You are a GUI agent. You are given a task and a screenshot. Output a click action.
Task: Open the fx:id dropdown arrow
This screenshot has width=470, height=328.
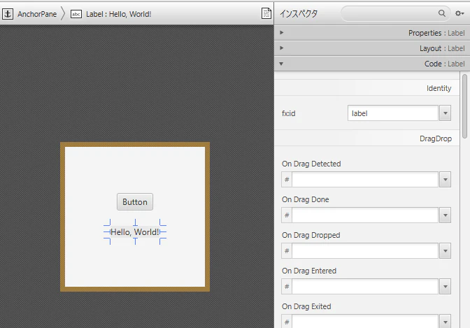pyautogui.click(x=445, y=113)
